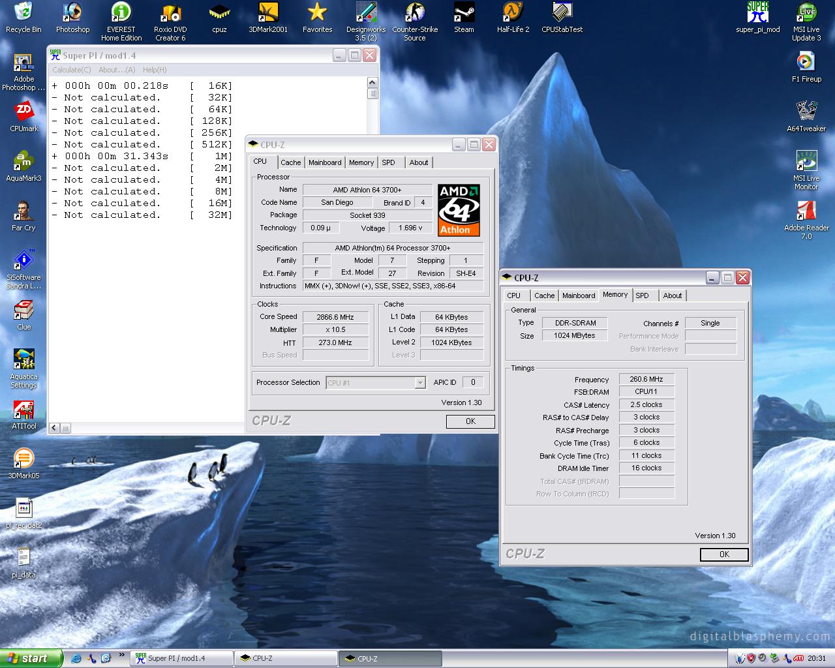The image size is (835, 668).
Task: Switch to Memory tab in left CPU-Z window
Action: click(361, 162)
